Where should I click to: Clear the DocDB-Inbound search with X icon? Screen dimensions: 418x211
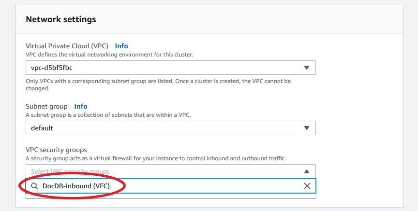tap(307, 186)
